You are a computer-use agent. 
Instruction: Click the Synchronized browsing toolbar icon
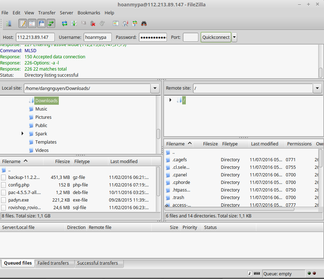click(x=135, y=23)
